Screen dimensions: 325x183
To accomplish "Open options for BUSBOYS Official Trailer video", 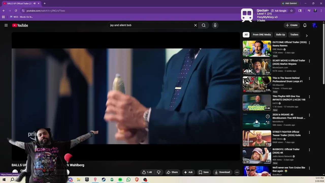I will (309, 150).
